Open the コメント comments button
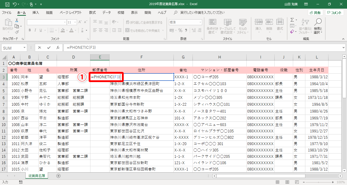Screen dimensions: 347x185 tap(335, 13)
